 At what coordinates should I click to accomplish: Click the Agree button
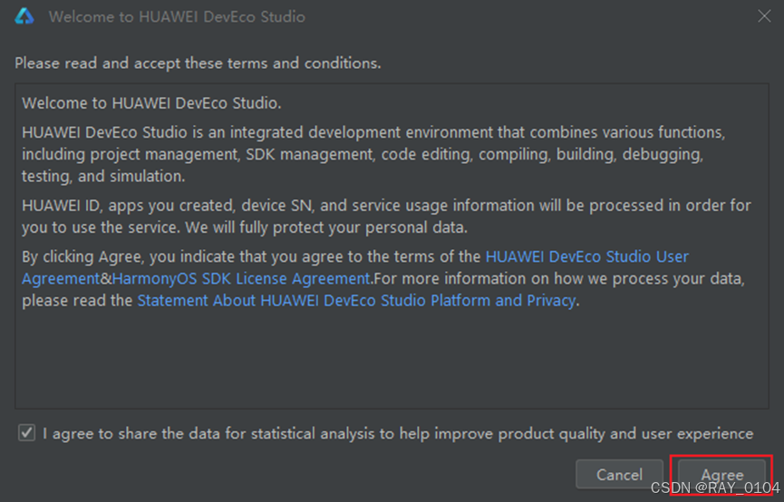click(721, 474)
